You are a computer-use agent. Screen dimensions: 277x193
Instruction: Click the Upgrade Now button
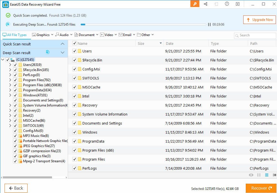point(260,20)
